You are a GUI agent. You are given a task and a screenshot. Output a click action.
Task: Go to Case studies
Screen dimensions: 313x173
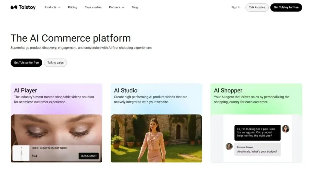click(x=93, y=7)
